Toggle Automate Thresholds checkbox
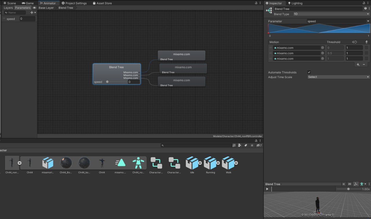The image size is (371, 219). coord(309,72)
